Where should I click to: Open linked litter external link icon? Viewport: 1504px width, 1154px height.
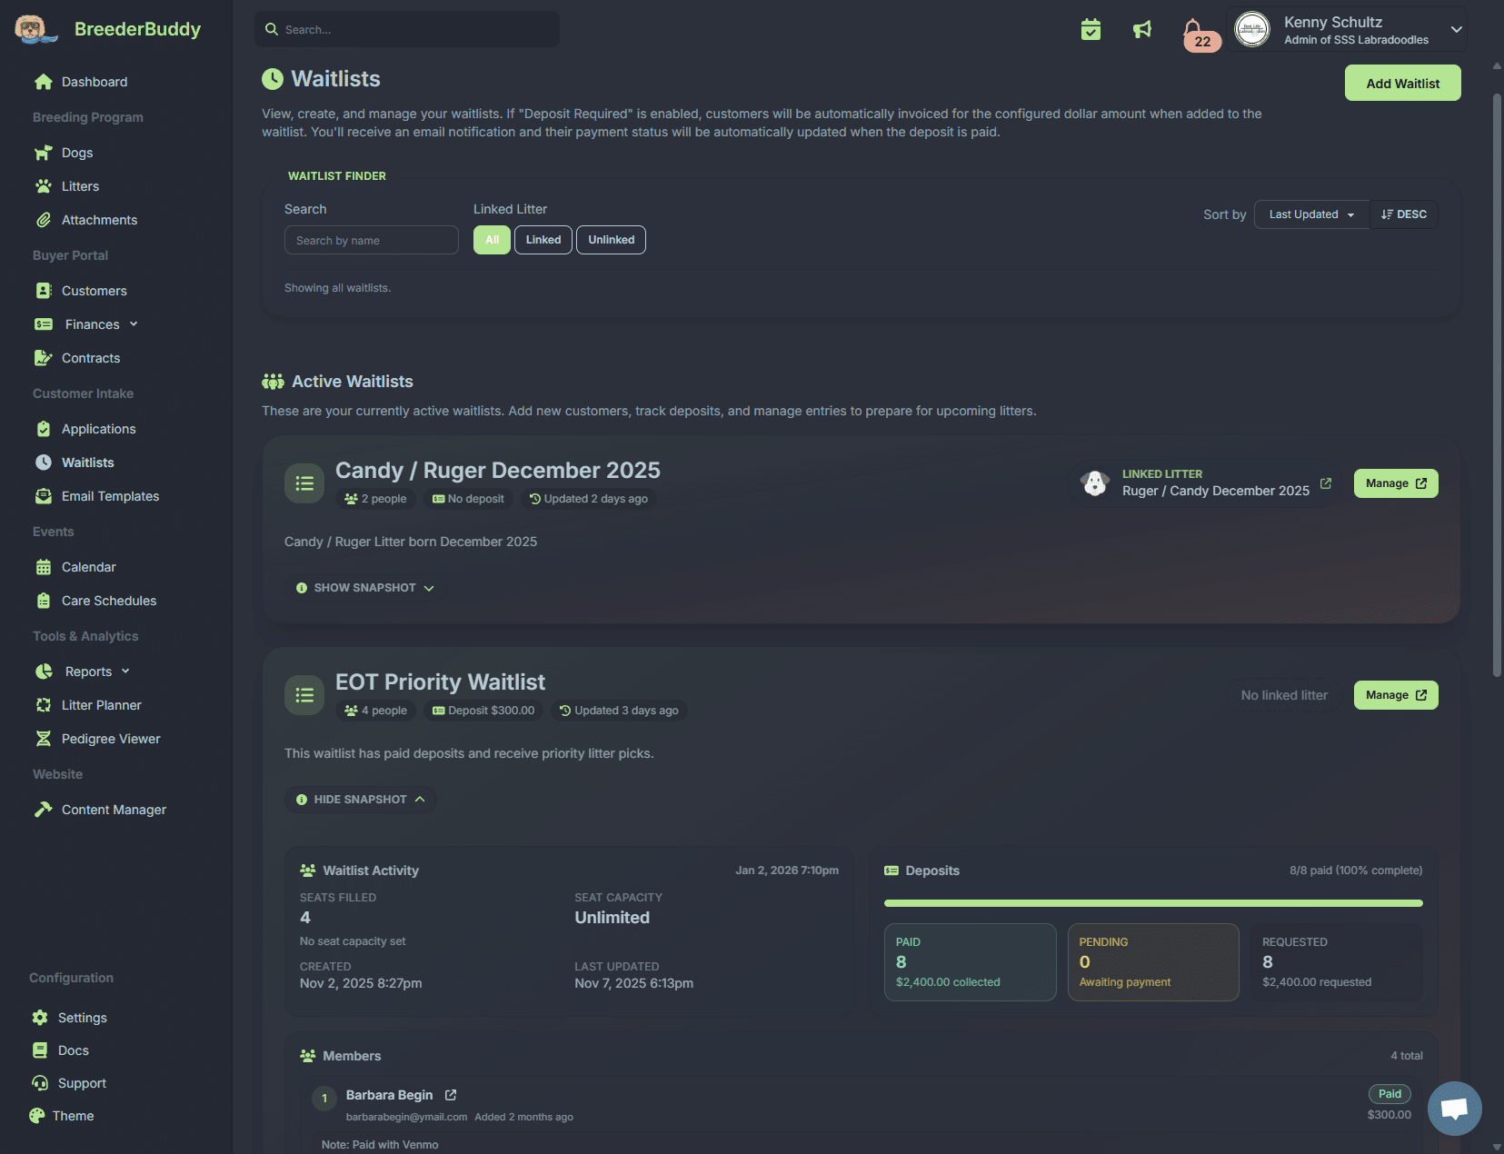[x=1326, y=483]
